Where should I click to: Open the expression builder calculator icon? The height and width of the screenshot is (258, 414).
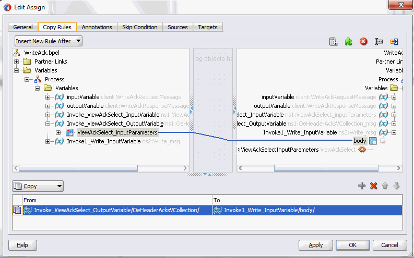(333, 41)
